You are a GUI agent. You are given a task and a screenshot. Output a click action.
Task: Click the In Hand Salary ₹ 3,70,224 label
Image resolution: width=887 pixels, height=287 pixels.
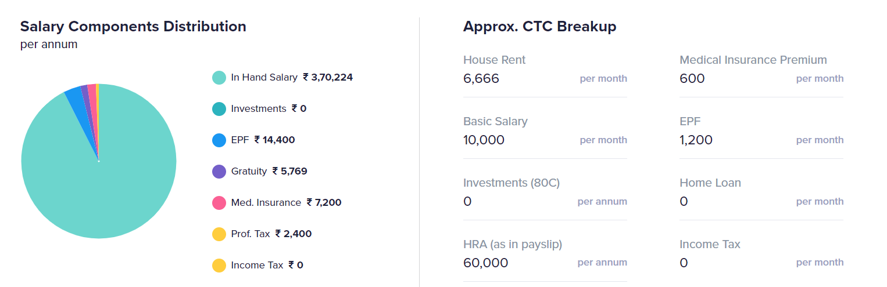(x=292, y=77)
